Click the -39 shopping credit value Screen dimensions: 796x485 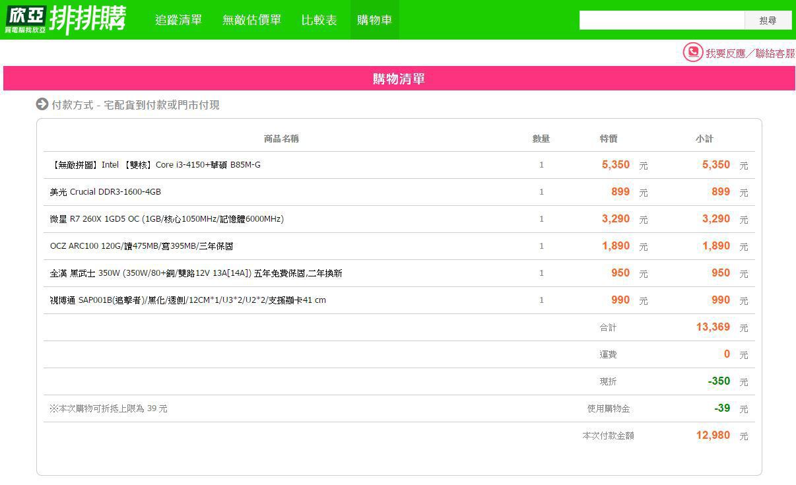tap(722, 408)
